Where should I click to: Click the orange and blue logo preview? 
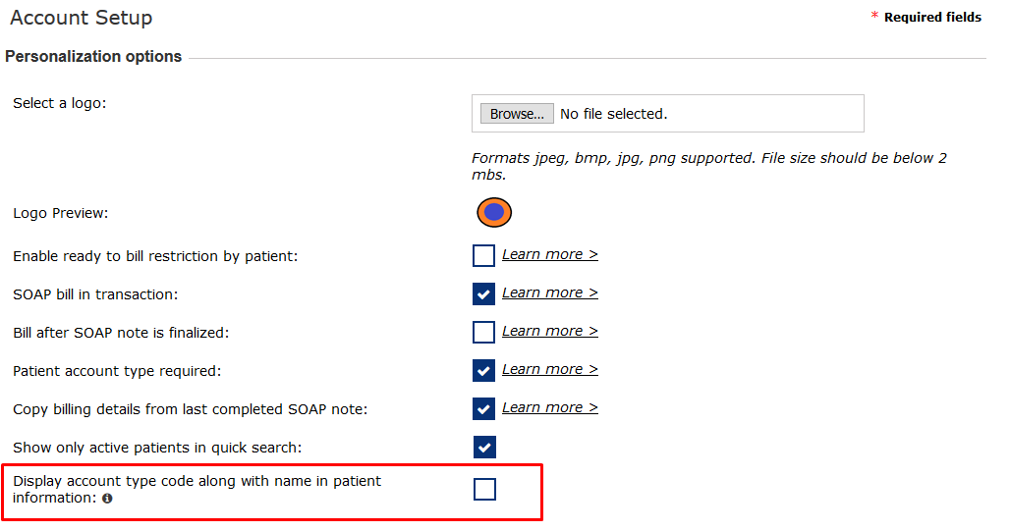coord(494,212)
